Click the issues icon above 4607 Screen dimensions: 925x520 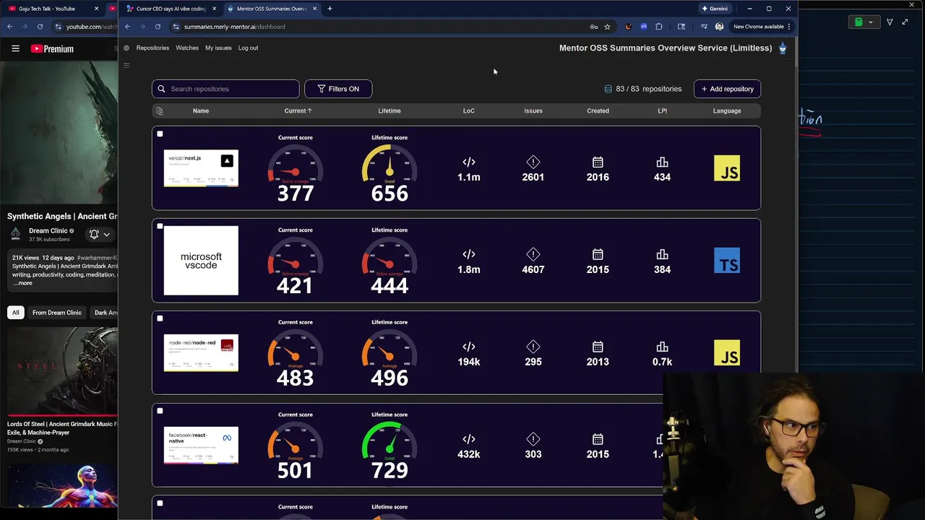(x=533, y=254)
